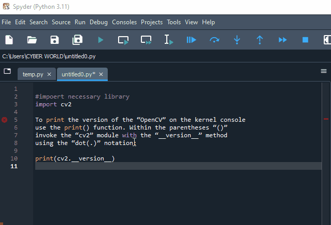Open the Tools menu
The height and width of the screenshot is (225, 331).
click(x=174, y=22)
